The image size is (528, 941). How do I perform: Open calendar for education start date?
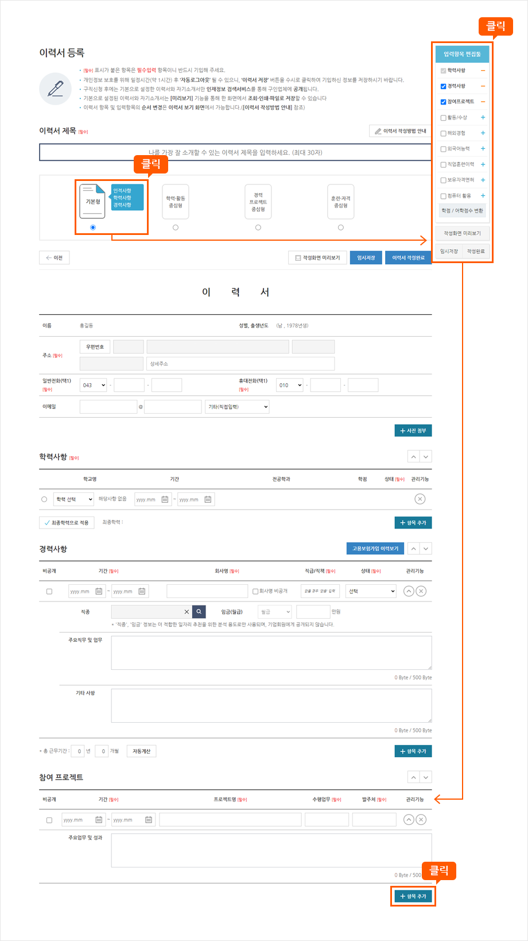tap(165, 499)
